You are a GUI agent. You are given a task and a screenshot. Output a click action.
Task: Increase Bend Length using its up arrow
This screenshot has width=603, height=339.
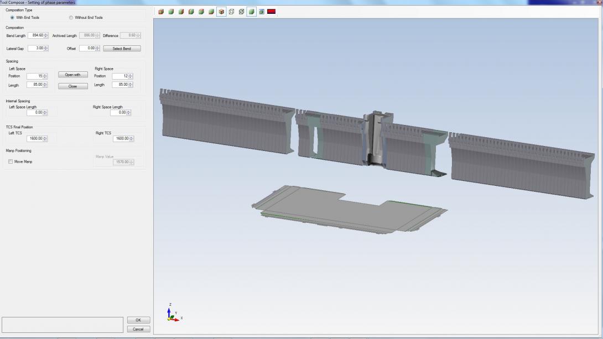(x=46, y=34)
